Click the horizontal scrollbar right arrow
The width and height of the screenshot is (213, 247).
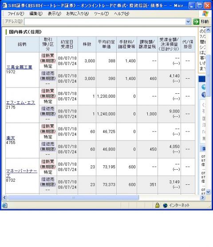click(203, 198)
